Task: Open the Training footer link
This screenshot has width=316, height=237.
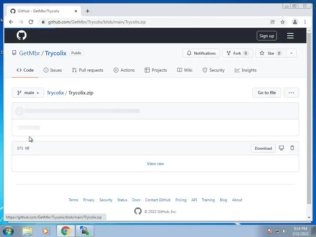Action: click(208, 200)
